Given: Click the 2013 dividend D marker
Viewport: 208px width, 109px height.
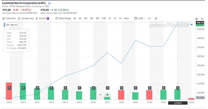Looking at the screenshot, I should 51,88.
